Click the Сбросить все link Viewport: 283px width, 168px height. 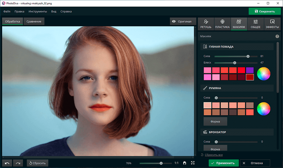coord(214,155)
